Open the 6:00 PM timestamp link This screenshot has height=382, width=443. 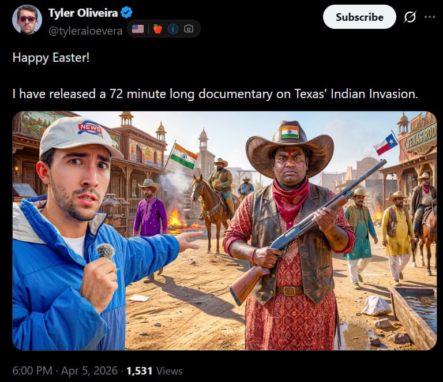click(32, 370)
